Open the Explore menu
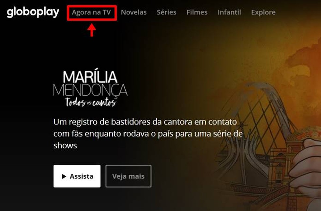321x211 pixels. click(x=263, y=12)
